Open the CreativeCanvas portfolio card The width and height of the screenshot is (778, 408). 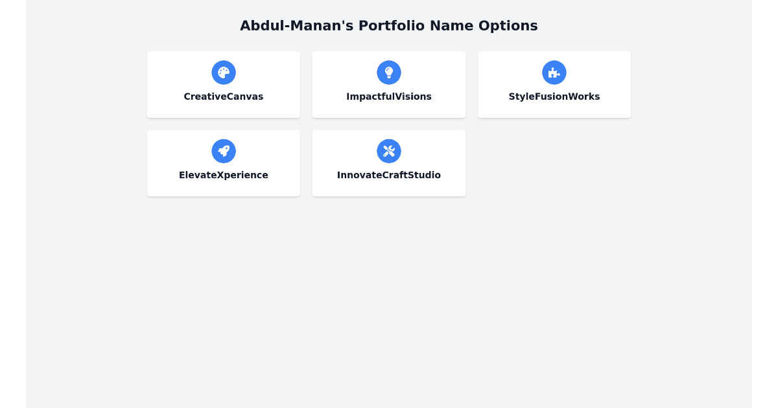coord(224,84)
